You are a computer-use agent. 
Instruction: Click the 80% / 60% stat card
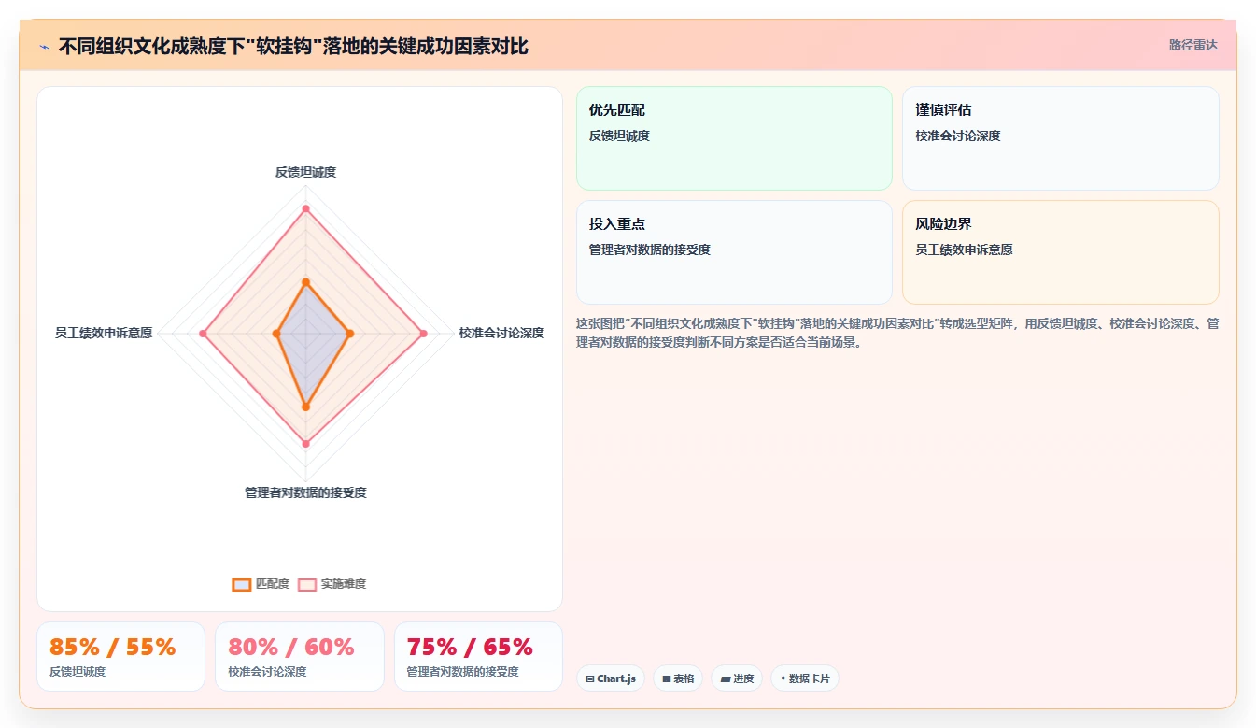(300, 656)
